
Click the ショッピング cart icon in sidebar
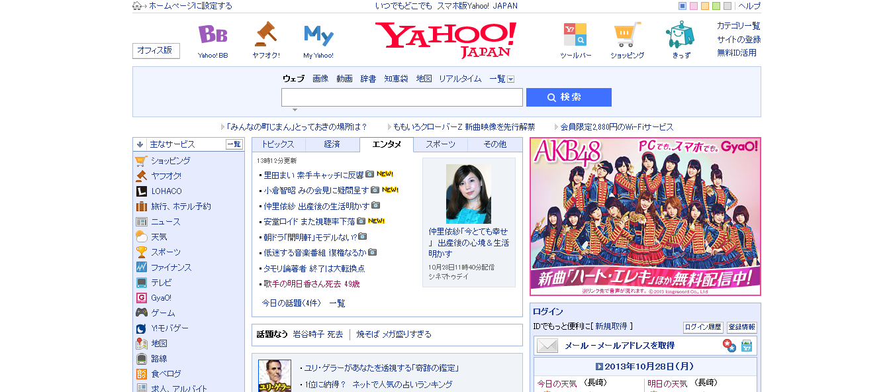click(141, 161)
